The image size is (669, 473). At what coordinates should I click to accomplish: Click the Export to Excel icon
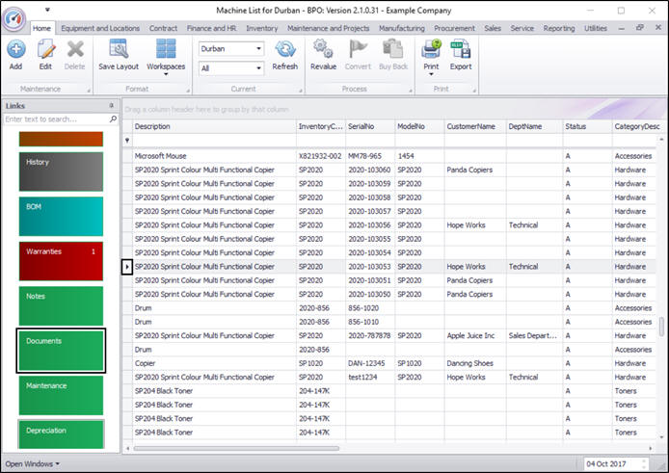pyautogui.click(x=461, y=50)
